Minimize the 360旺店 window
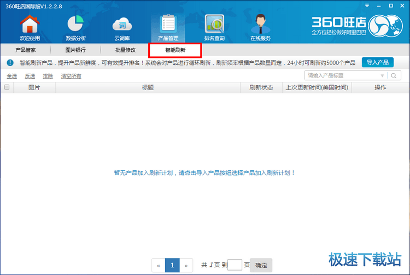This screenshot has width=410, height=275. [379, 6]
